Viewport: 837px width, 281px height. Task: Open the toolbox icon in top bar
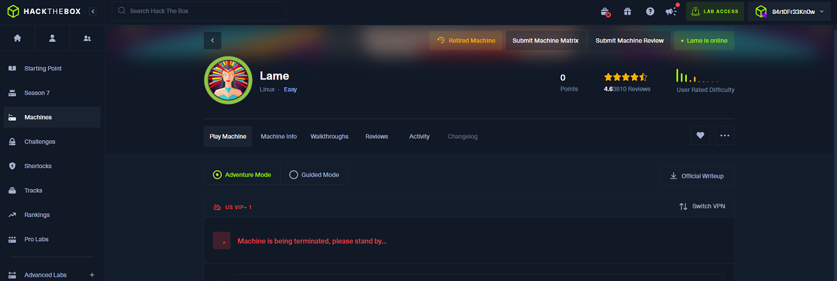606,11
